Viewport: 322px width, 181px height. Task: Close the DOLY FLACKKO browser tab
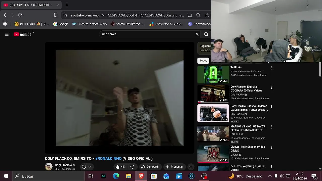(58, 5)
